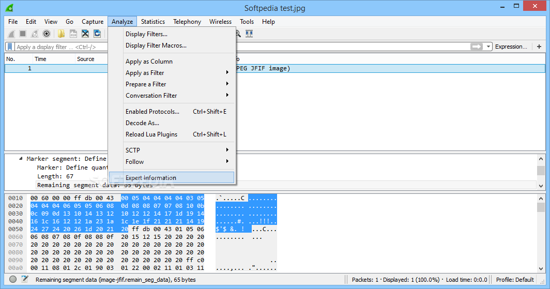Click the expert info circle in status bar
The width and height of the screenshot is (550, 289).
13,280
